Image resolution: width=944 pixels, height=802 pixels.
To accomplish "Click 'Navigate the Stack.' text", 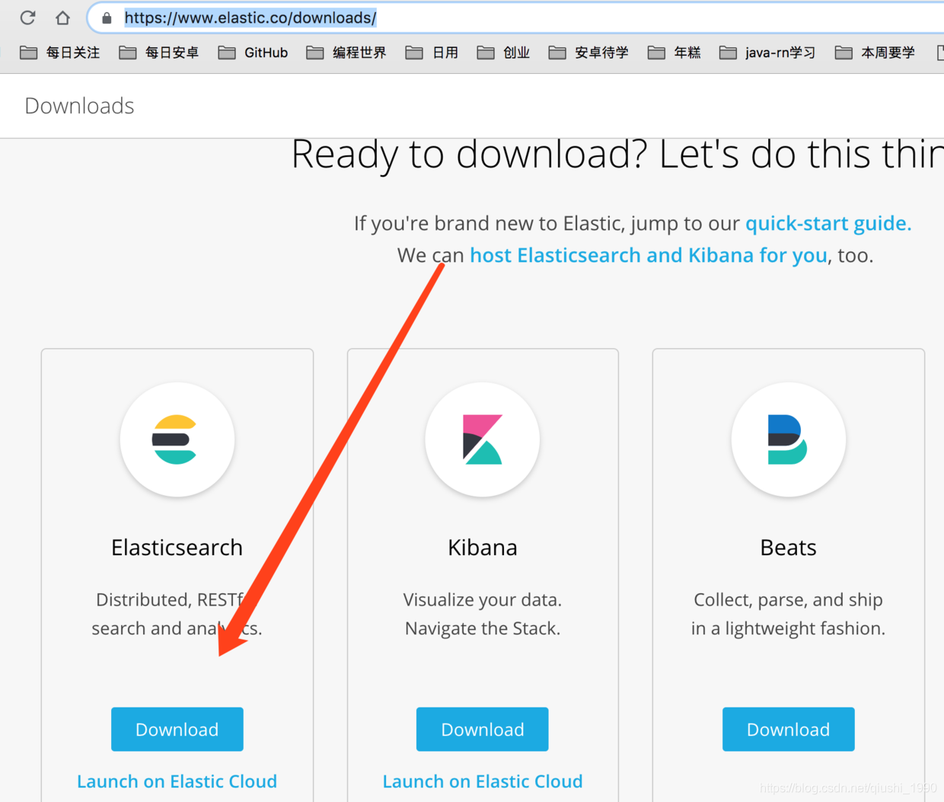I will [483, 629].
